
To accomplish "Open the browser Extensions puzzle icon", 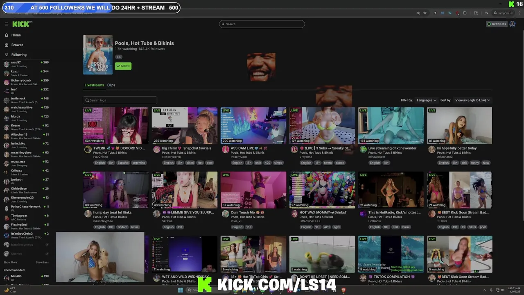I will [465, 13].
